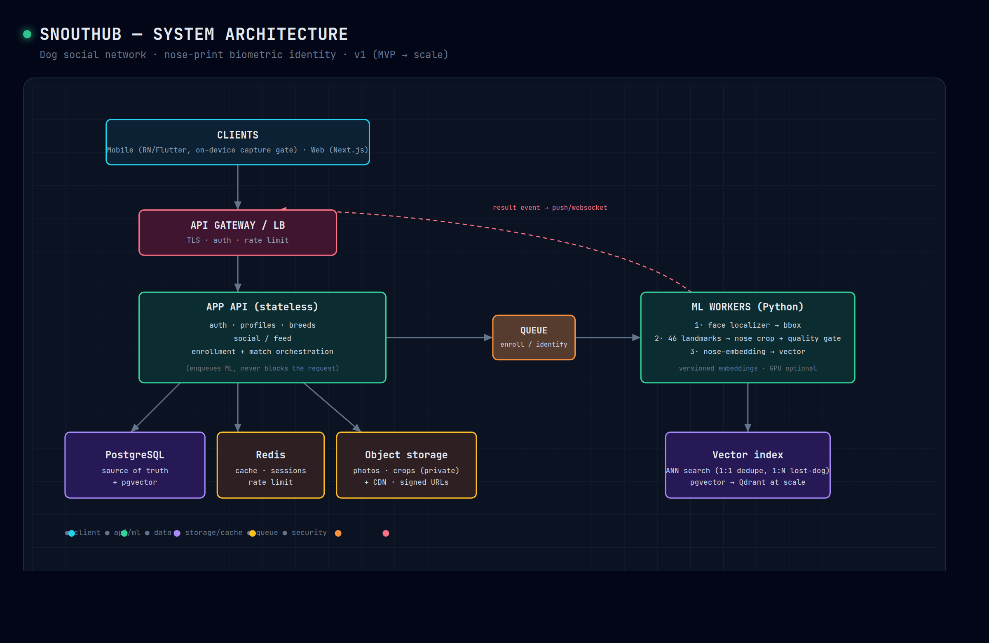Click the QUEUE node box

[x=534, y=337]
